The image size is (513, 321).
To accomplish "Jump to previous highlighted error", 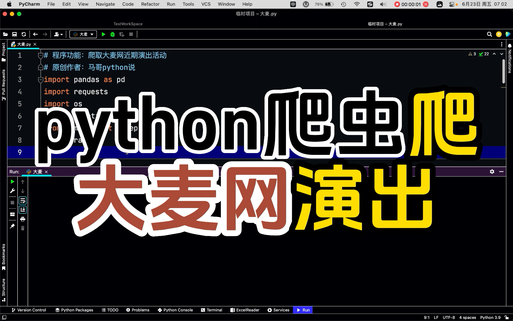I will point(494,54).
